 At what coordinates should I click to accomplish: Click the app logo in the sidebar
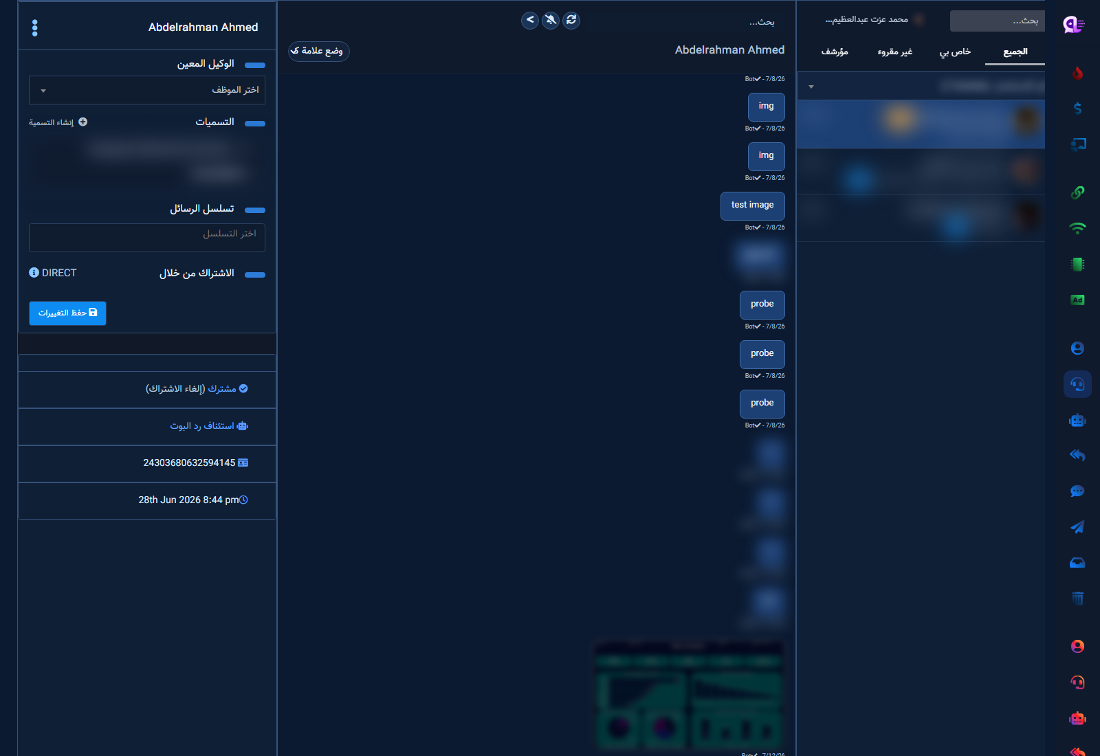point(1073,25)
